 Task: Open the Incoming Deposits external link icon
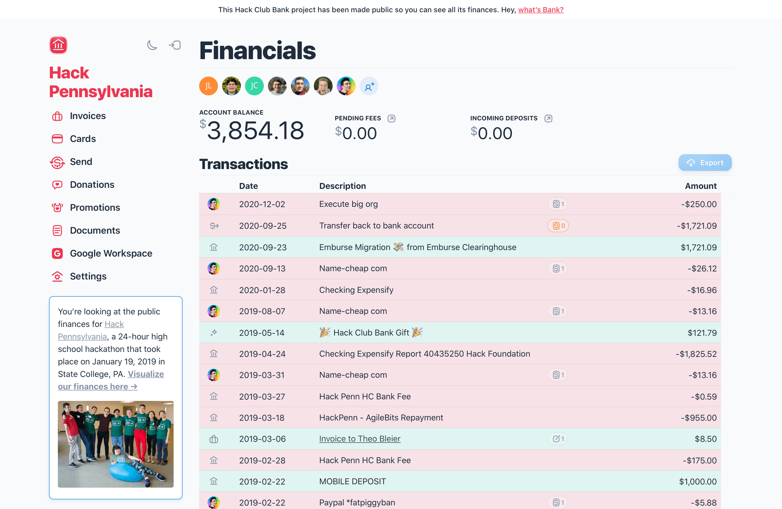coord(548,118)
